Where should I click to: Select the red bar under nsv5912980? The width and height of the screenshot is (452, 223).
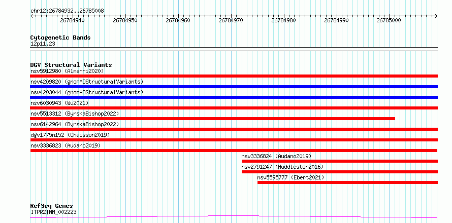point(234,76)
